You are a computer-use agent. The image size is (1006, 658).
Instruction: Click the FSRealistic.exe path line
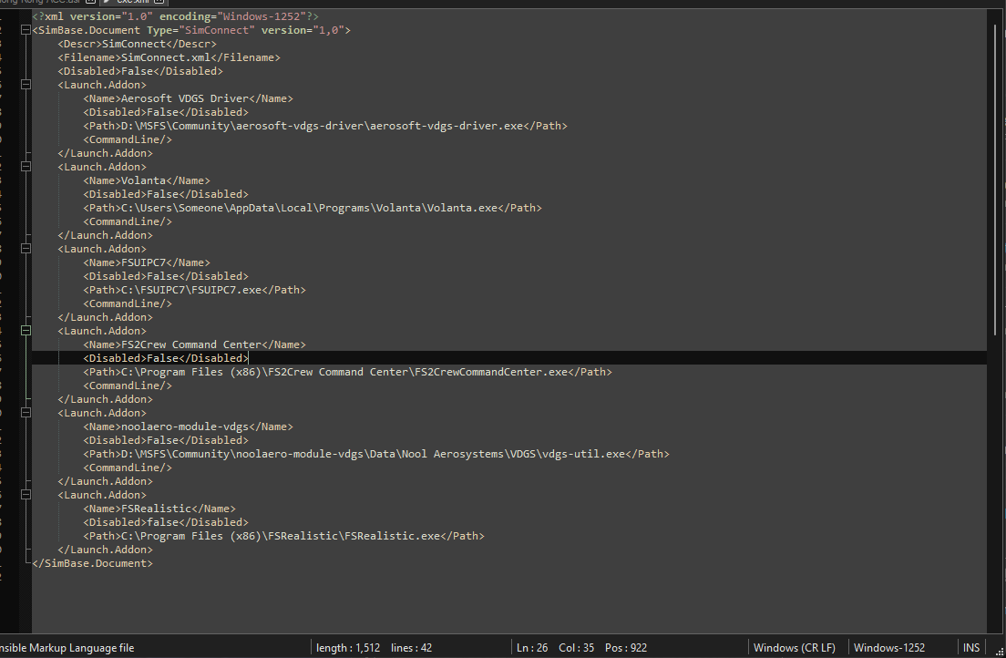[x=283, y=535]
